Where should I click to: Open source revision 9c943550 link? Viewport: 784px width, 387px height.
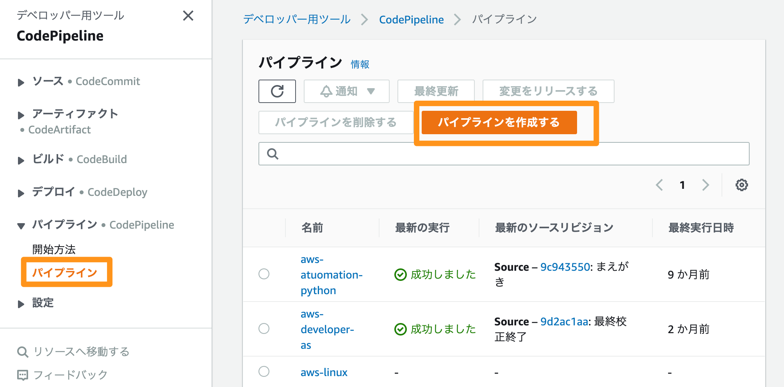coord(565,267)
